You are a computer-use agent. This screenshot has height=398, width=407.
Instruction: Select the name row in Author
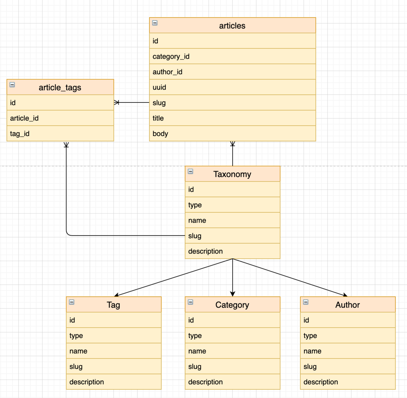point(348,351)
